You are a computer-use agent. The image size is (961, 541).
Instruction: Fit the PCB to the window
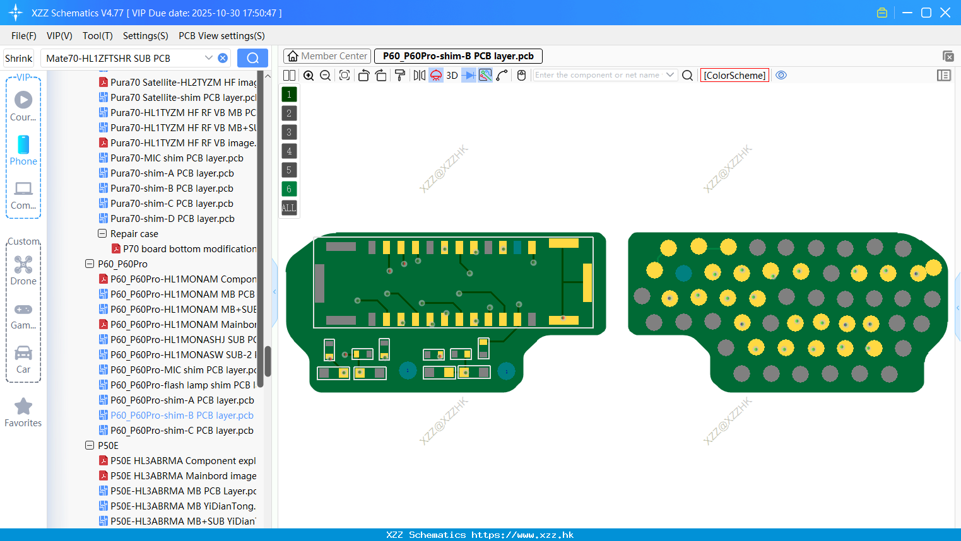coord(345,75)
